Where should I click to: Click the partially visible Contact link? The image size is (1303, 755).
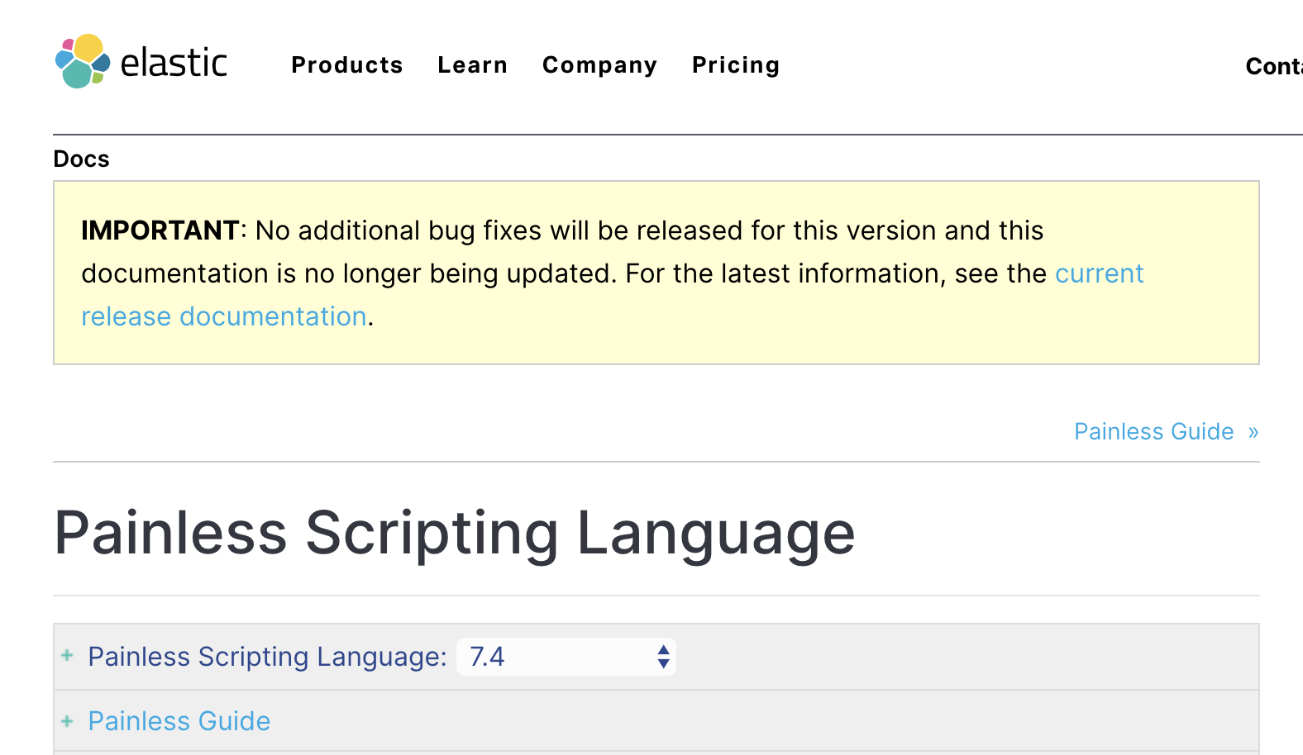[1274, 66]
